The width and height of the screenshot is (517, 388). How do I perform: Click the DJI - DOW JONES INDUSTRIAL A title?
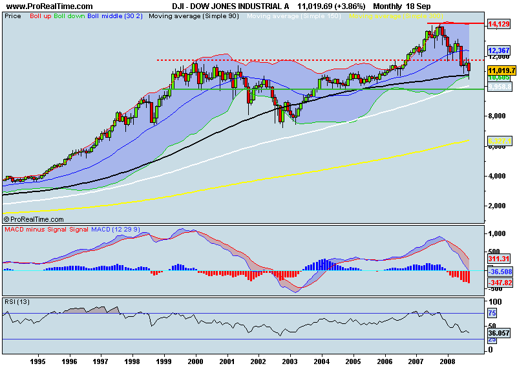pos(231,6)
